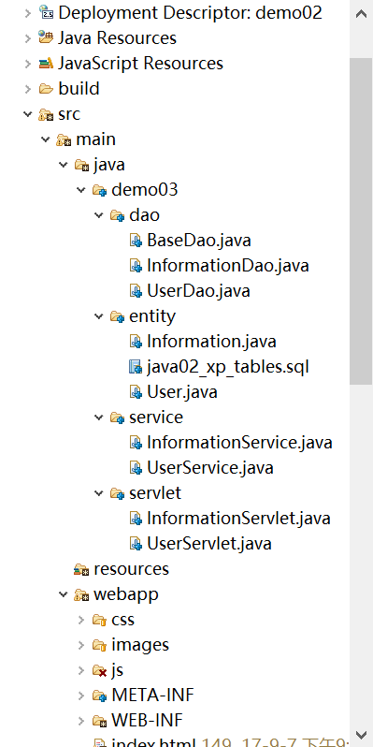
Task: Collapse the dao package
Action: [99, 215]
